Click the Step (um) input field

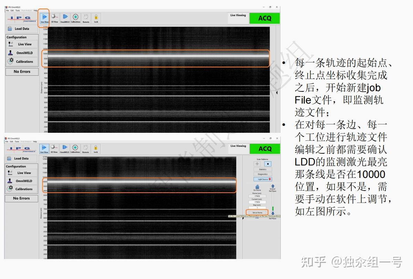[257, 207]
